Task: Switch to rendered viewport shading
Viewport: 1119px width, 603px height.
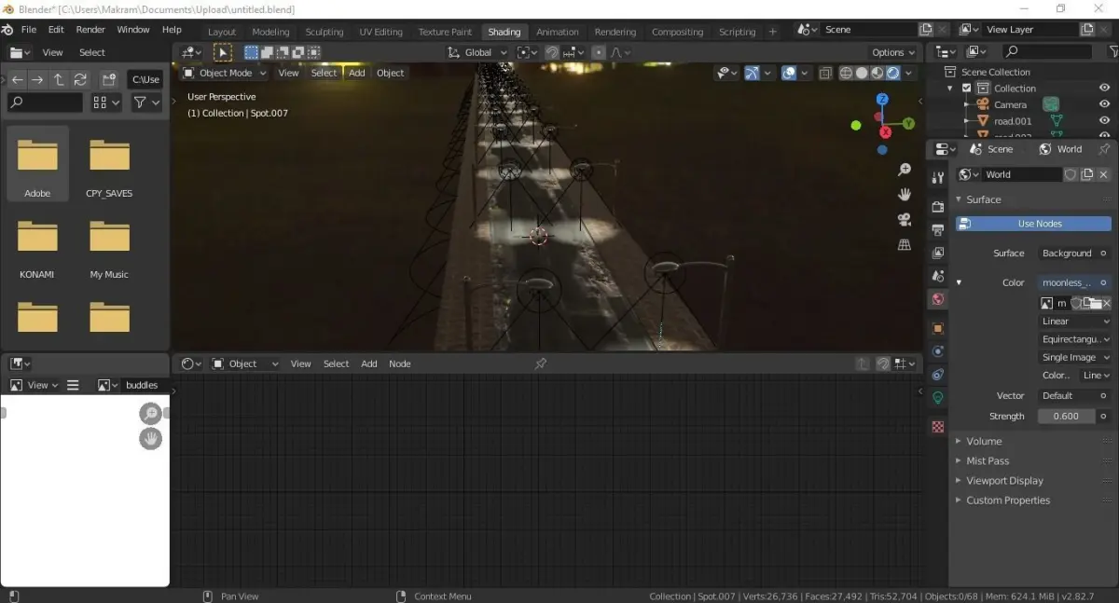Action: [x=892, y=73]
